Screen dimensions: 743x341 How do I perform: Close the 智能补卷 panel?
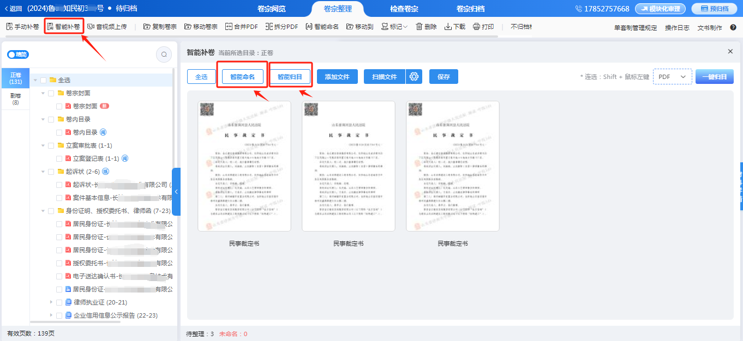click(730, 51)
